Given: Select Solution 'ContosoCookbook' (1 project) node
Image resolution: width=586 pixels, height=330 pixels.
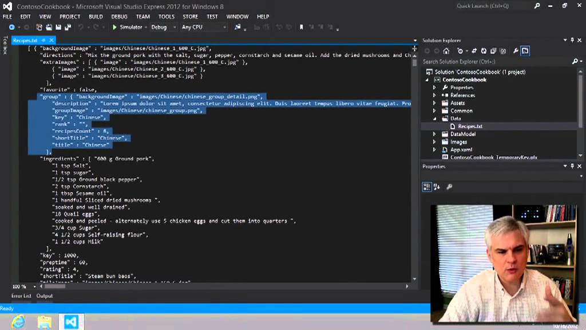Looking at the screenshot, I should coord(480,72).
